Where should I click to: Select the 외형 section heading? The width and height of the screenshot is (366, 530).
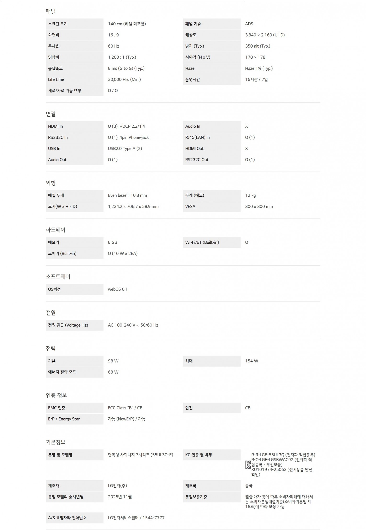(x=51, y=183)
